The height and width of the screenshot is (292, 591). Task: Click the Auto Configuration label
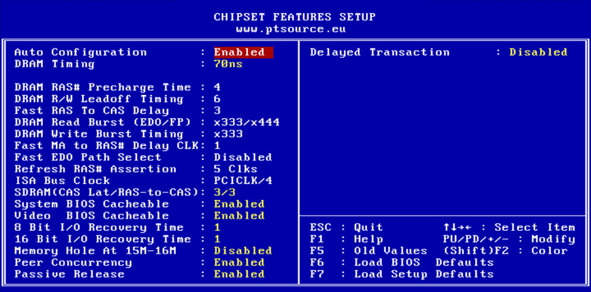coord(81,52)
